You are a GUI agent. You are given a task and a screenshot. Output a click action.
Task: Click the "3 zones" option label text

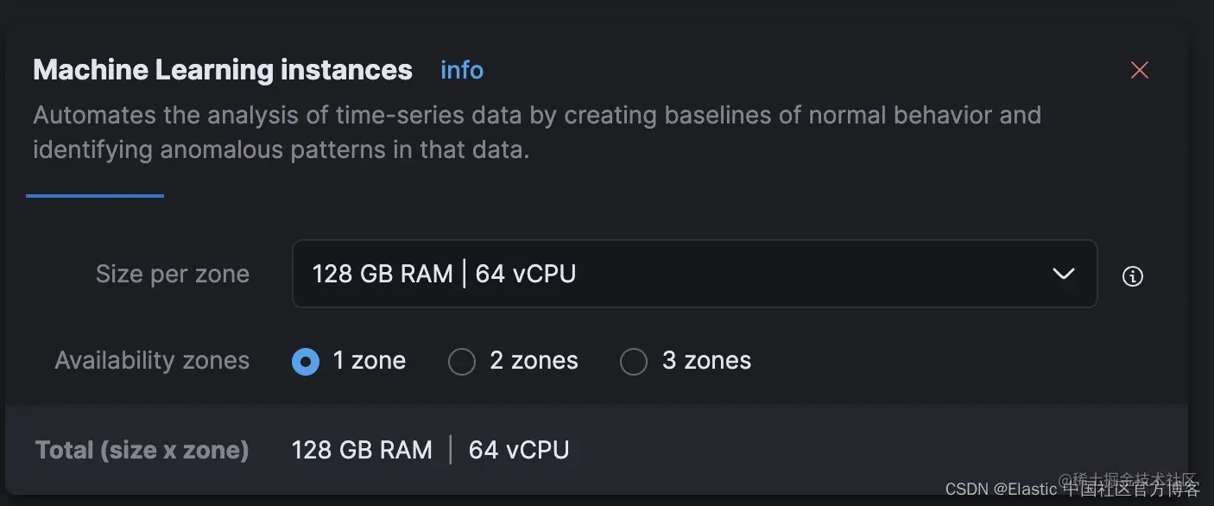click(706, 361)
